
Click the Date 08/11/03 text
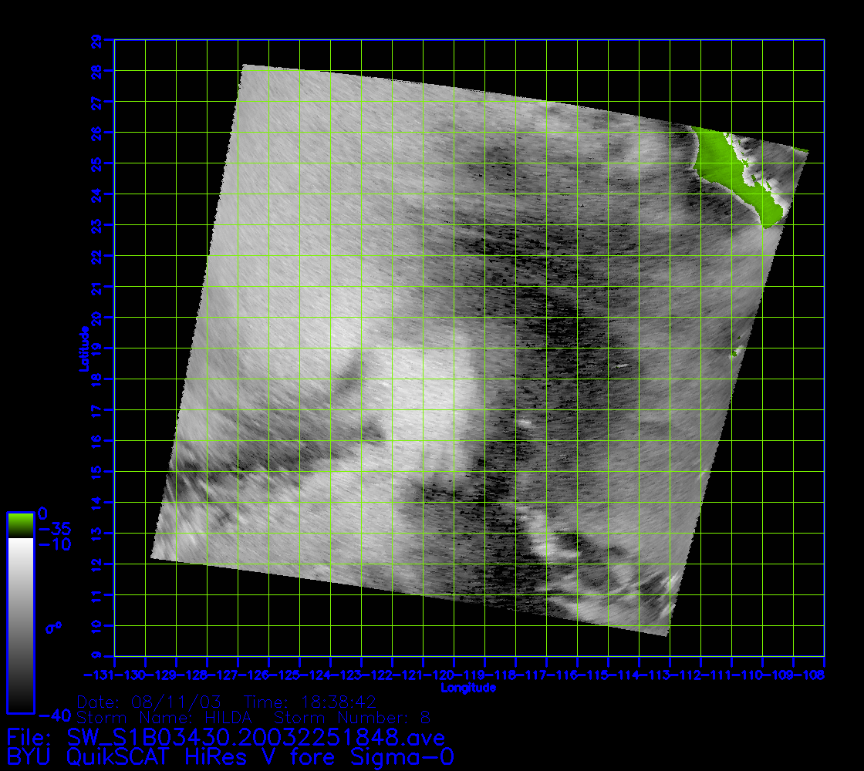click(150, 702)
